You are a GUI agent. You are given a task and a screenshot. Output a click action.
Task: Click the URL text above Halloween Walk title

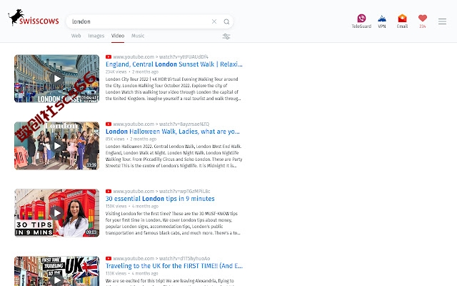point(161,124)
